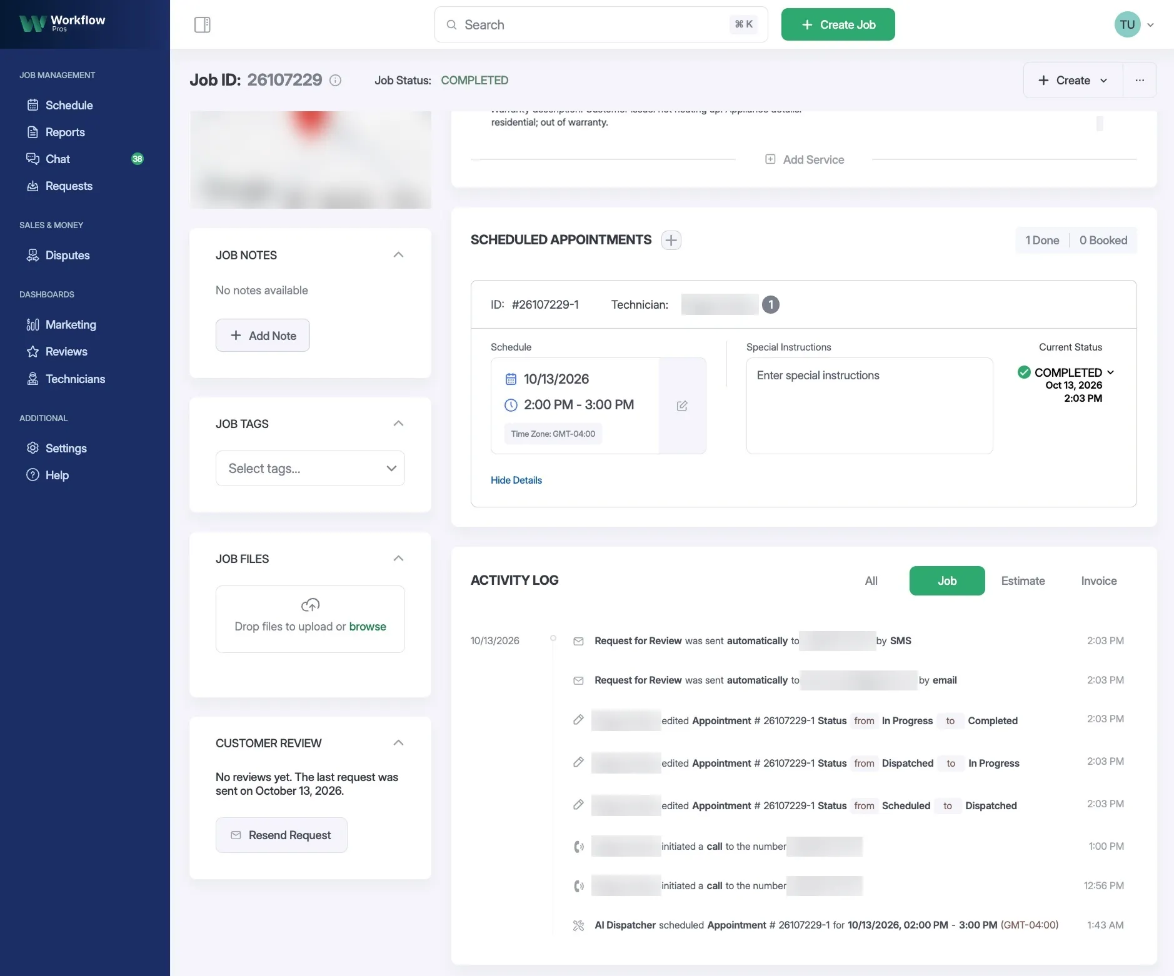Click the Workflow Pros logo
Image resolution: width=1174 pixels, height=976 pixels.
[x=63, y=24]
